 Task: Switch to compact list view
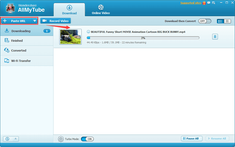pyautogui.click(x=227, y=21)
